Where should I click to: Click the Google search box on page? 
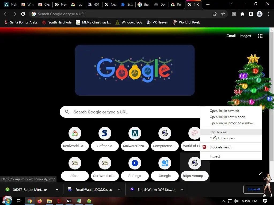click(x=130, y=112)
